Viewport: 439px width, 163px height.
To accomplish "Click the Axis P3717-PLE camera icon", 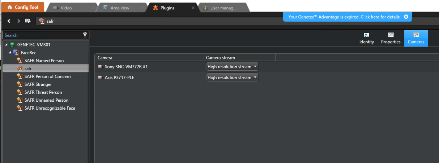I will click(x=100, y=78).
